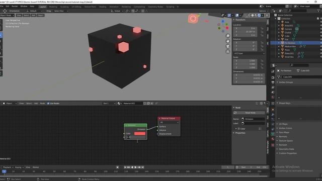The height and width of the screenshot is (181, 322).
Task: Collapse the Vertex Groups panel
Action: tap(286, 82)
